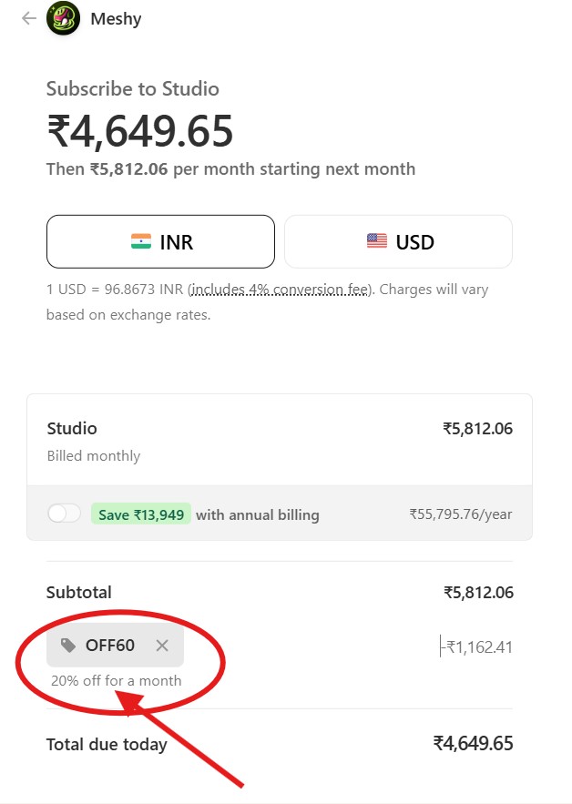
Task: Click the ₹55,795.76/year annual price
Action: [x=460, y=514]
